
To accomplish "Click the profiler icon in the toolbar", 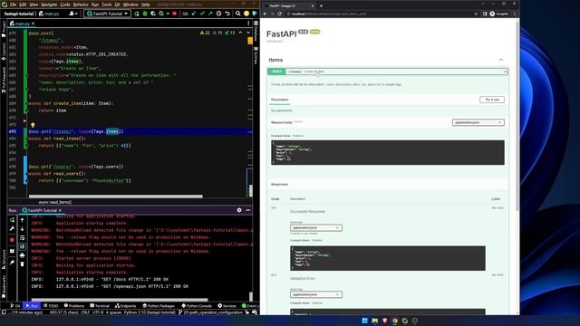I will (x=161, y=14).
